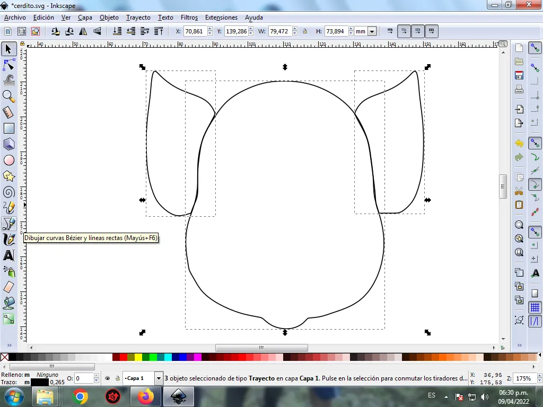Screen dimensions: 543x407
Task: Toggle move gradients with objects
Action: [418, 31]
